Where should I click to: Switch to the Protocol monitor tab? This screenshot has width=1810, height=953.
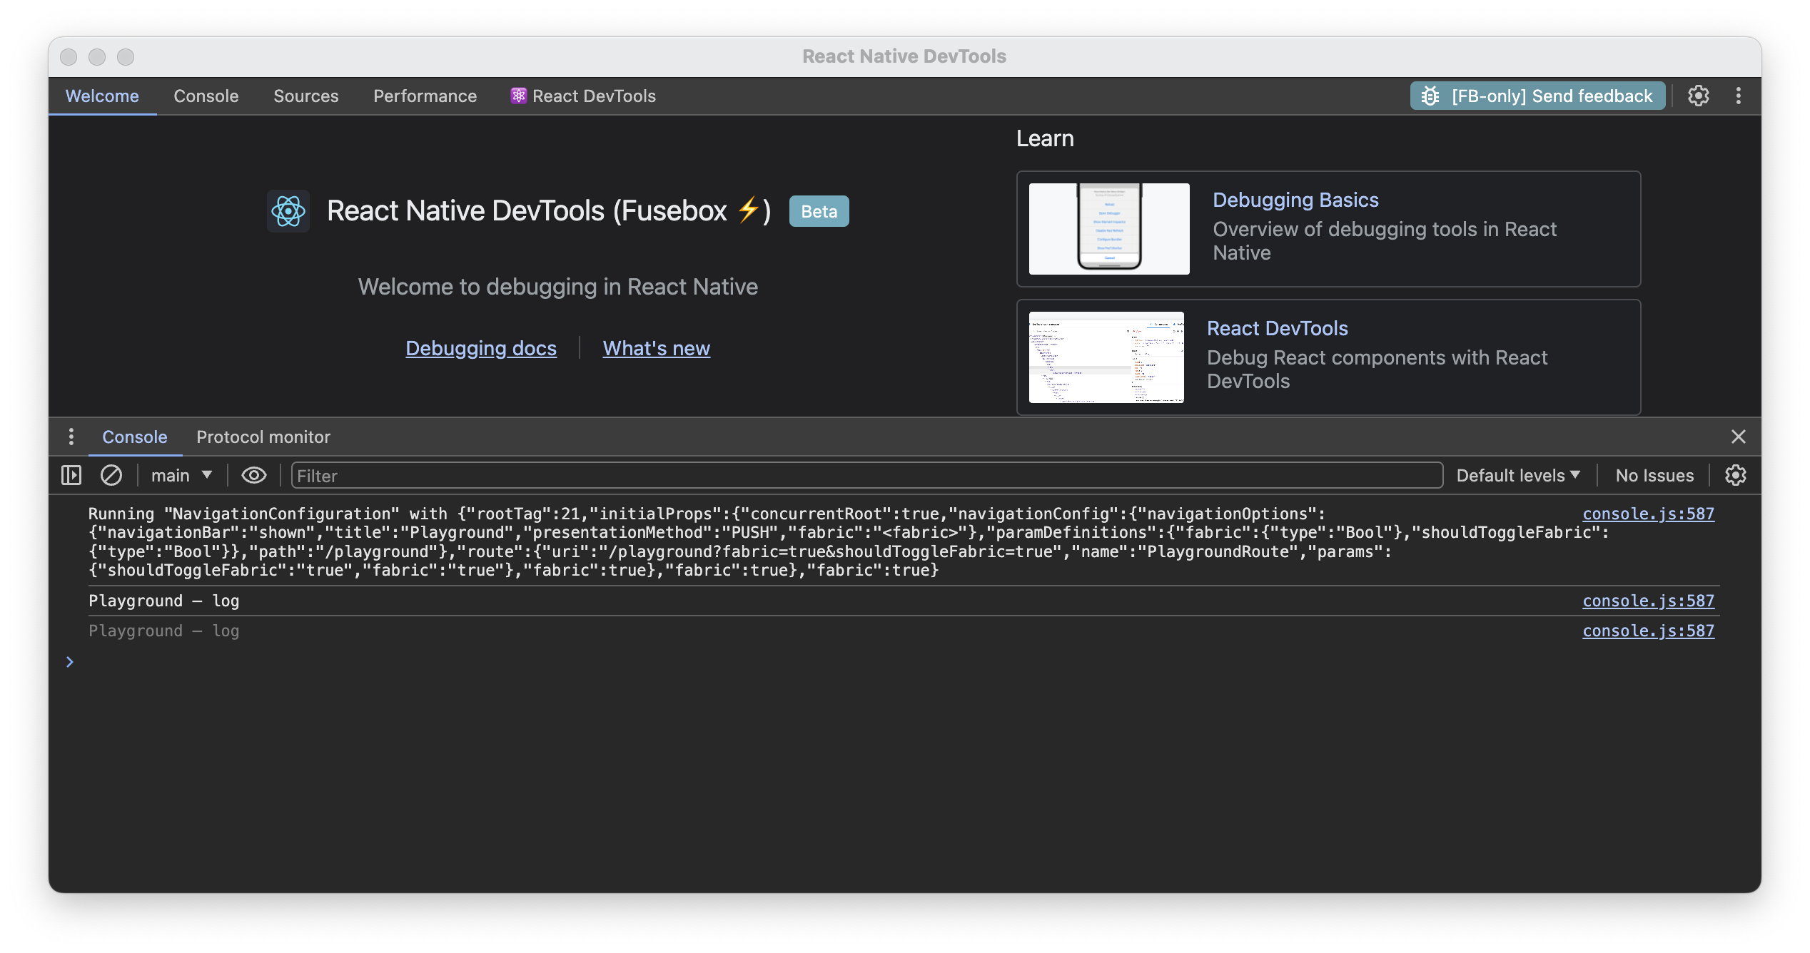click(263, 437)
